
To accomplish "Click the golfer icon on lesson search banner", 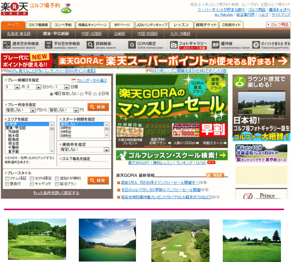I will point(122,155).
